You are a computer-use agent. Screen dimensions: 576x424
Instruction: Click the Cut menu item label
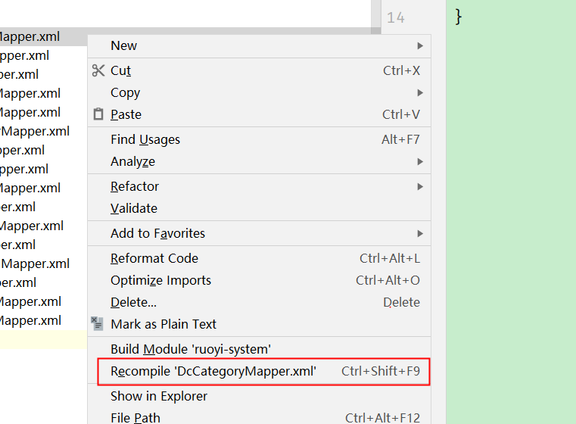coord(121,70)
